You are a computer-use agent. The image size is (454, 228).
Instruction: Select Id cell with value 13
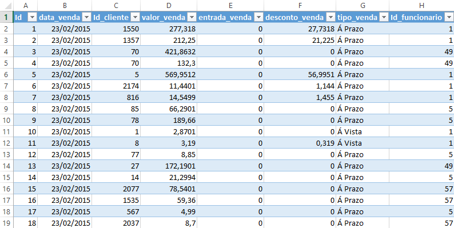tap(26, 166)
